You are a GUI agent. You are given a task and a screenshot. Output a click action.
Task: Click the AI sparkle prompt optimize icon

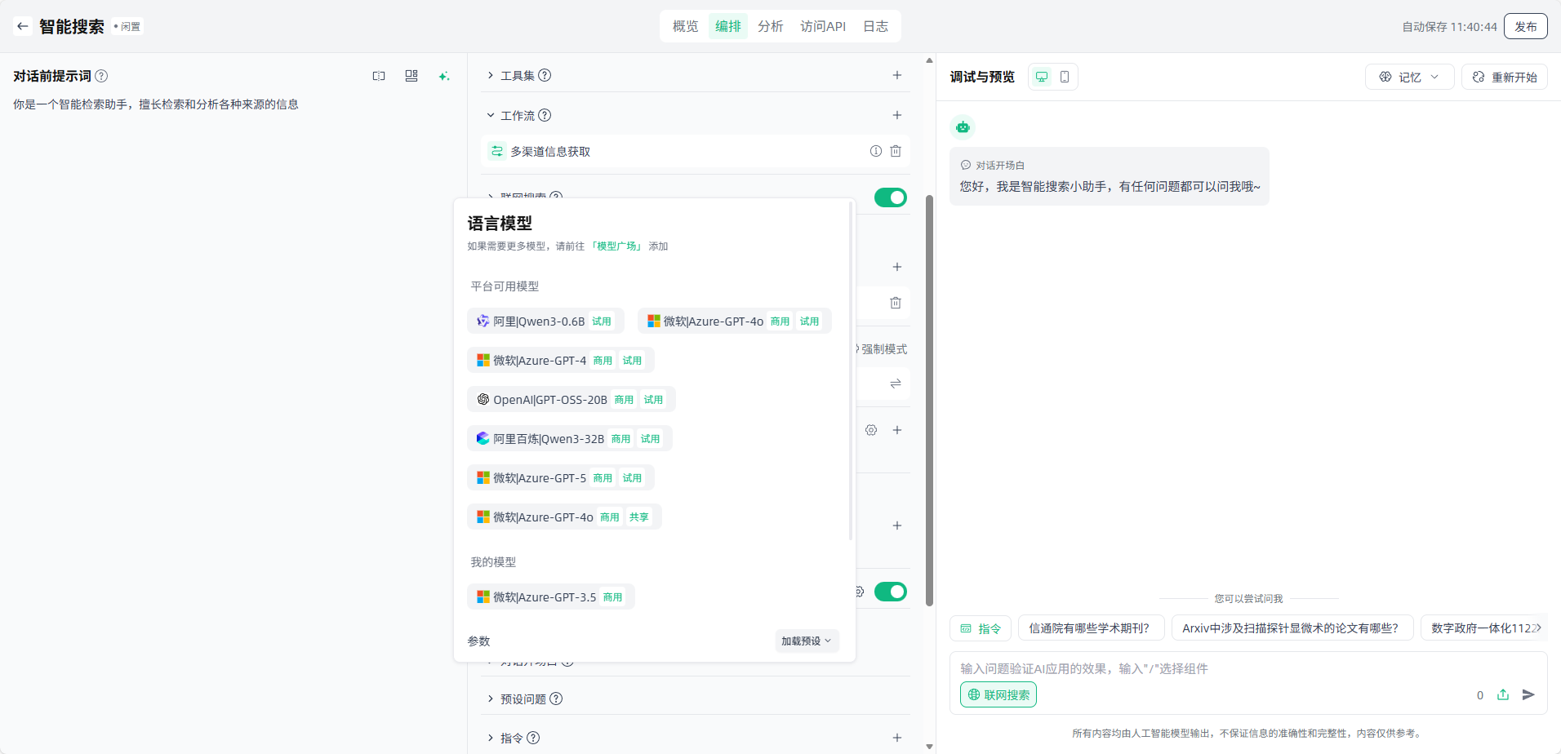(444, 76)
